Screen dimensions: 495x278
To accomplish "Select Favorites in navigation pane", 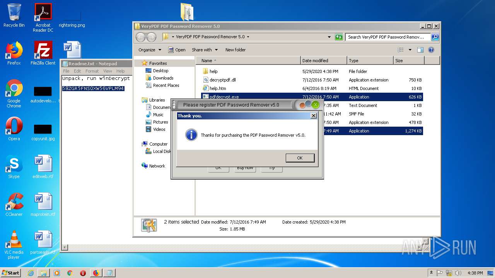I will tap(158, 63).
